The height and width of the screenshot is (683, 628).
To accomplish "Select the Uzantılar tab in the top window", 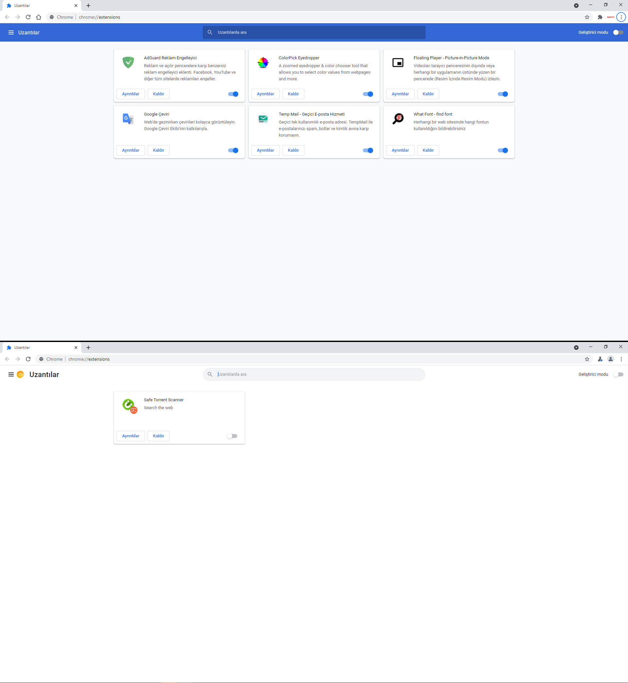I will coord(42,6).
